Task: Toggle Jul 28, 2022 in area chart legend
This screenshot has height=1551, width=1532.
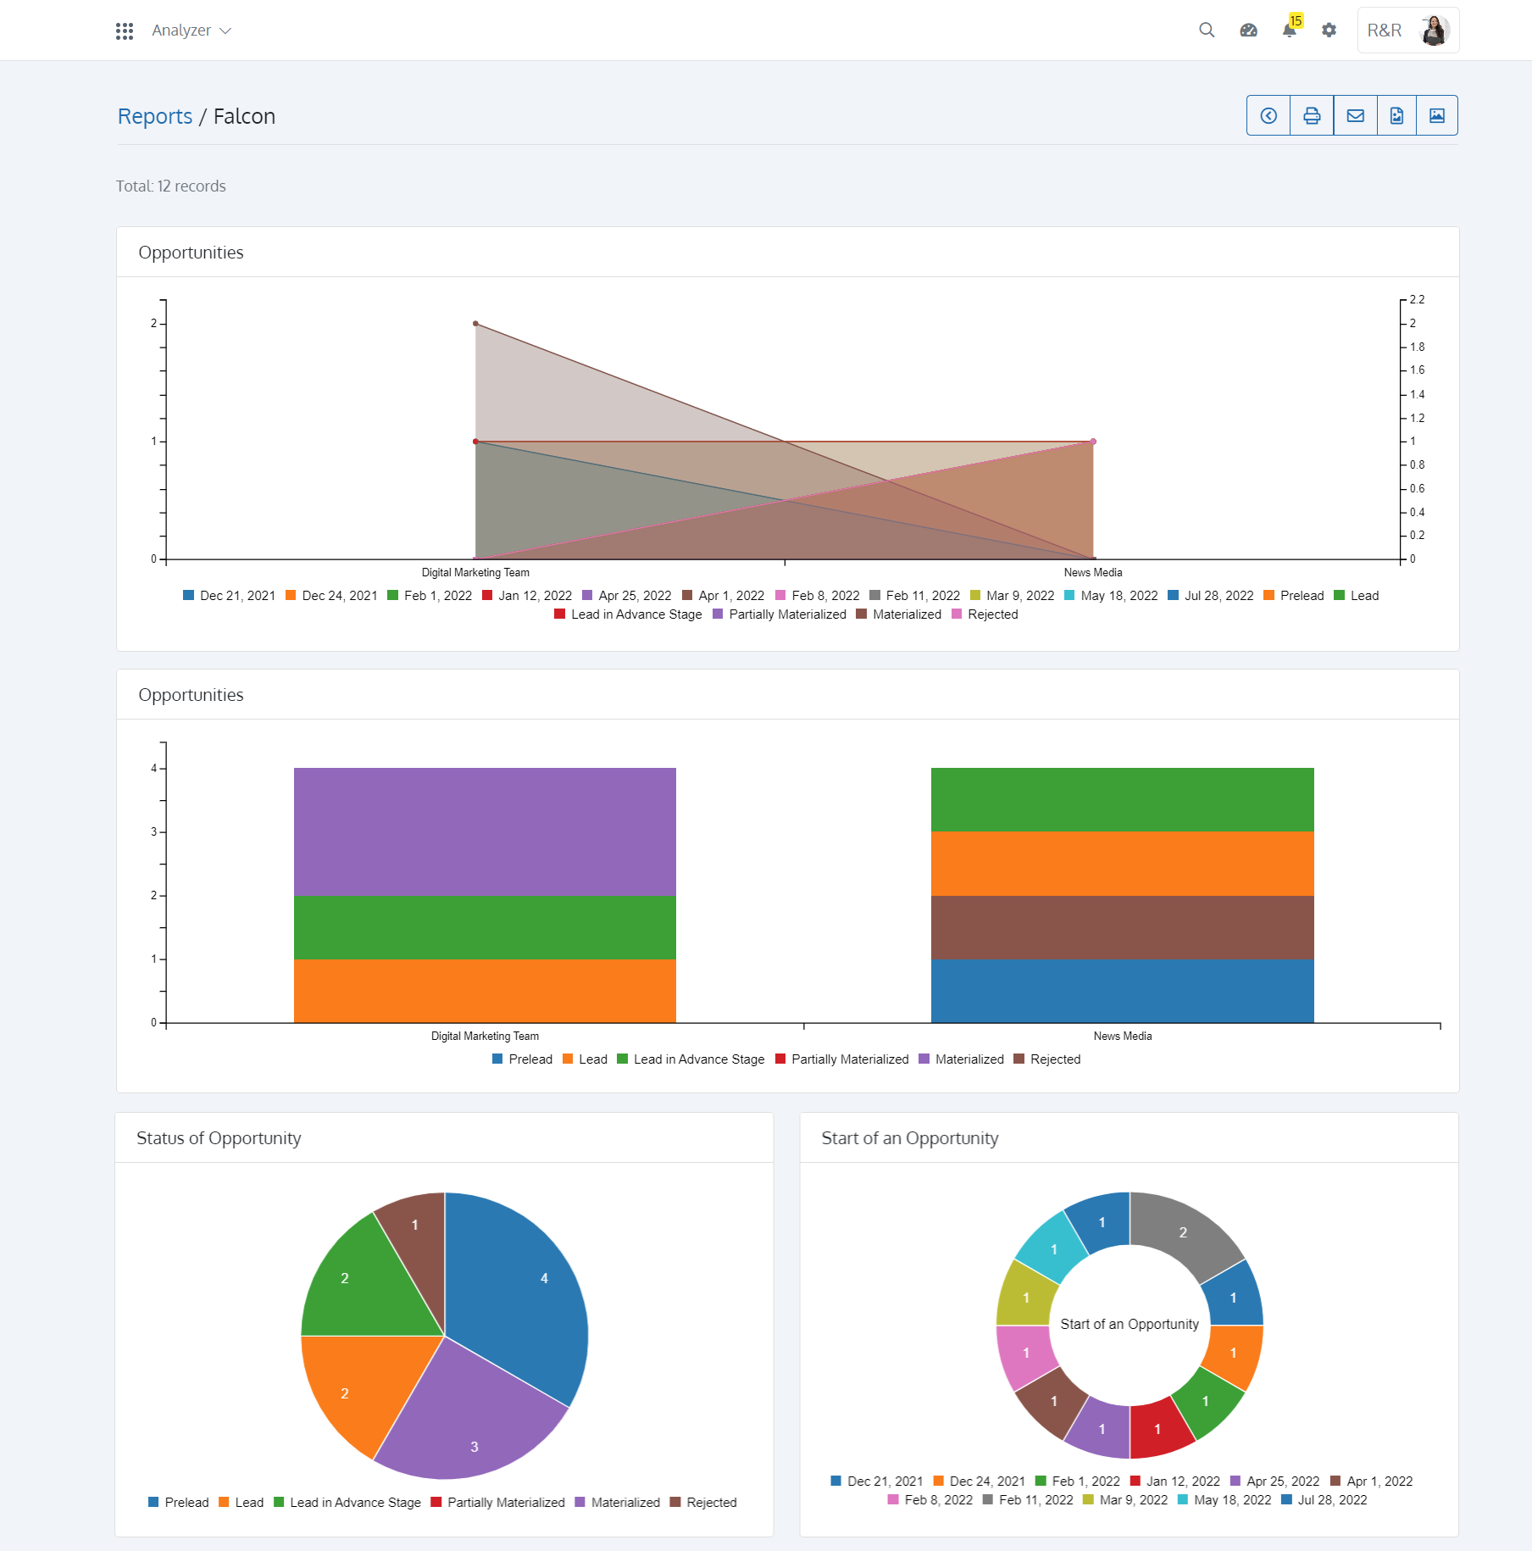Action: click(x=1211, y=596)
